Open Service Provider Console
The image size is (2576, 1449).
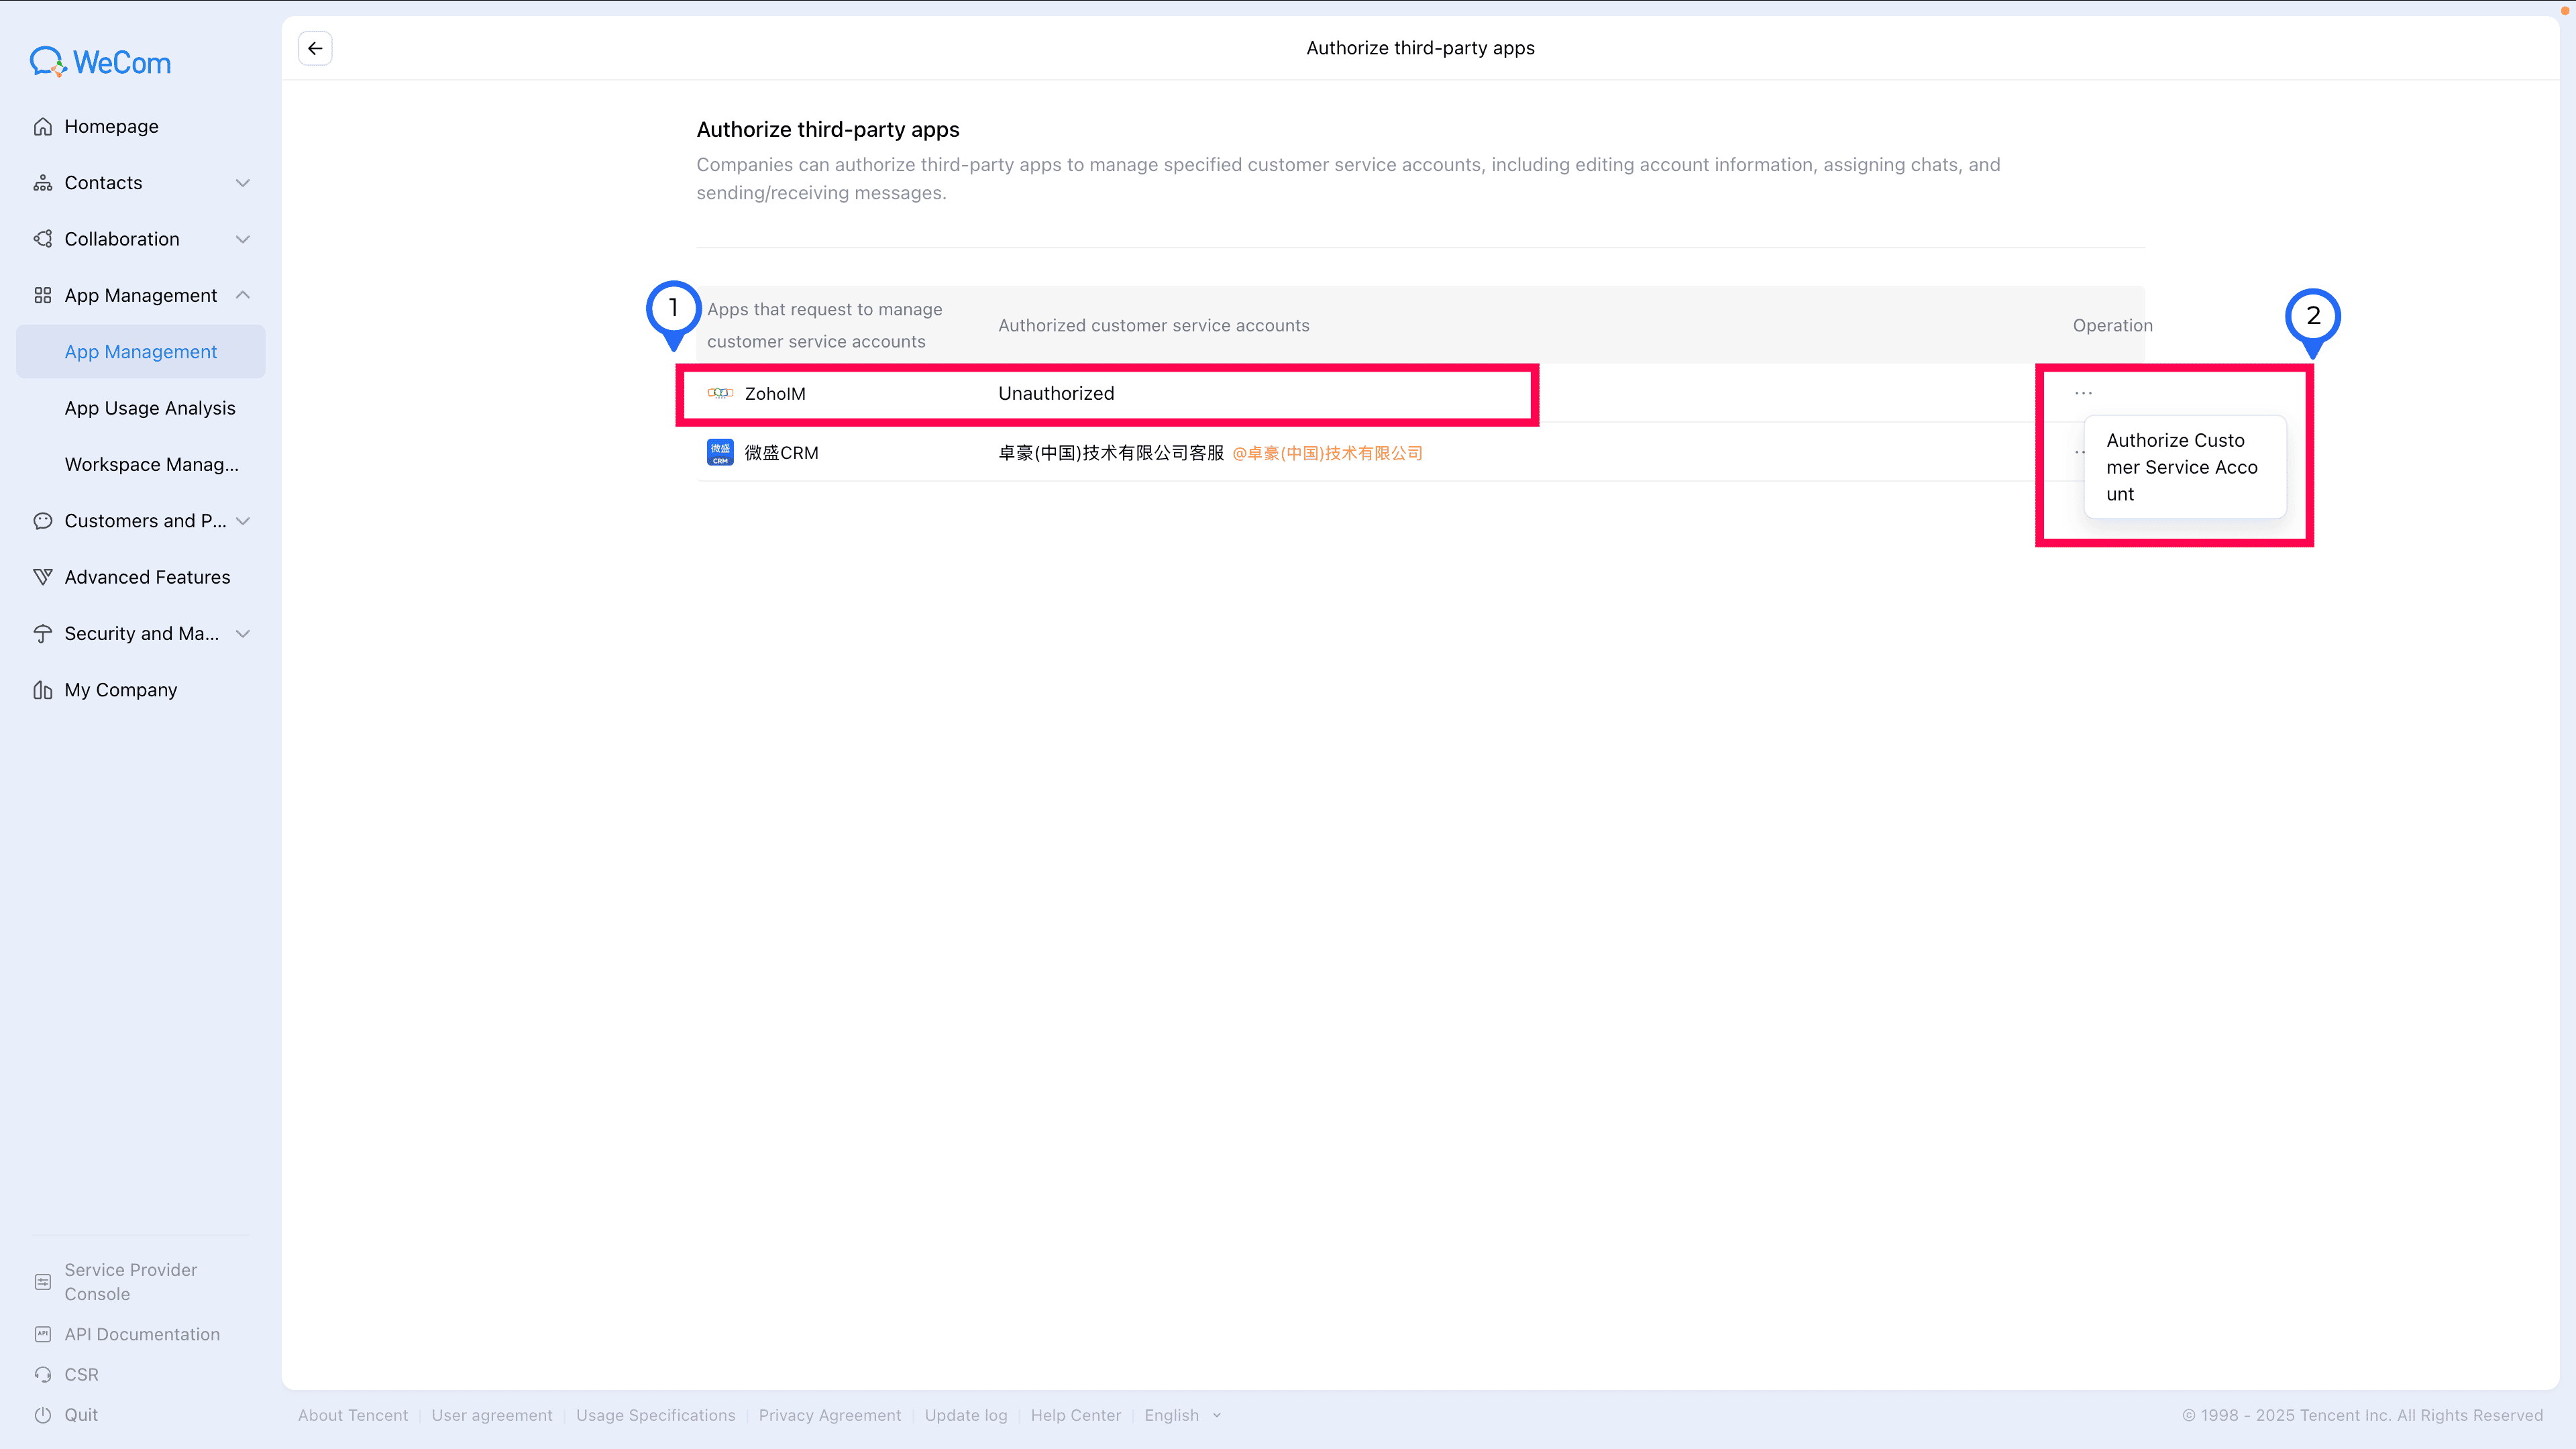coord(130,1281)
